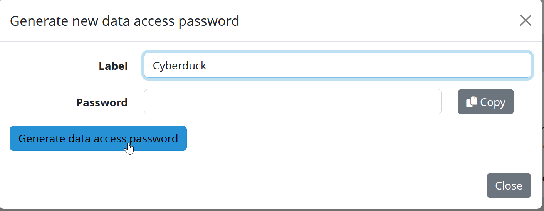Click the empty Password field
This screenshot has height=211, width=544.
292,102
